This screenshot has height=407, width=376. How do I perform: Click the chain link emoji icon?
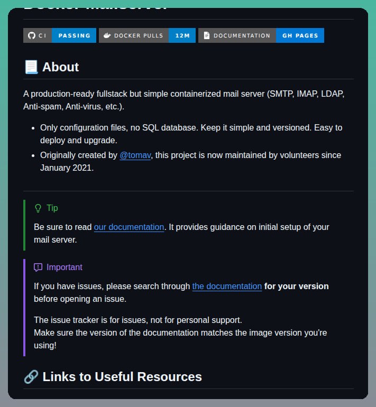click(x=31, y=377)
